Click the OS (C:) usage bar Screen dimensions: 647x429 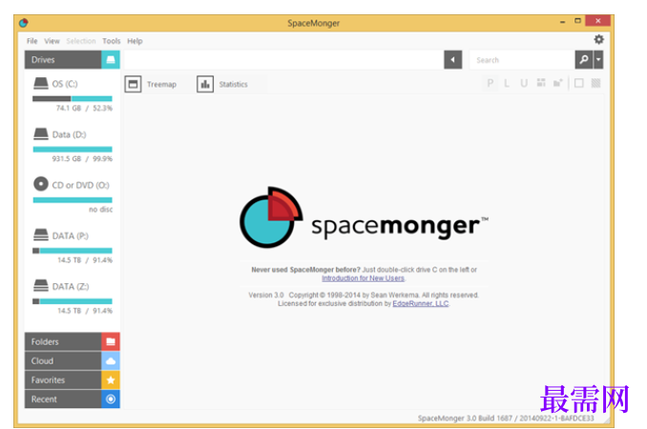click(x=73, y=98)
